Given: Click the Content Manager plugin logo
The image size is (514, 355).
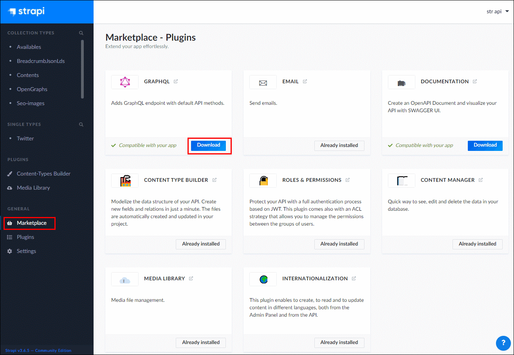Looking at the screenshot, I should point(402,181).
